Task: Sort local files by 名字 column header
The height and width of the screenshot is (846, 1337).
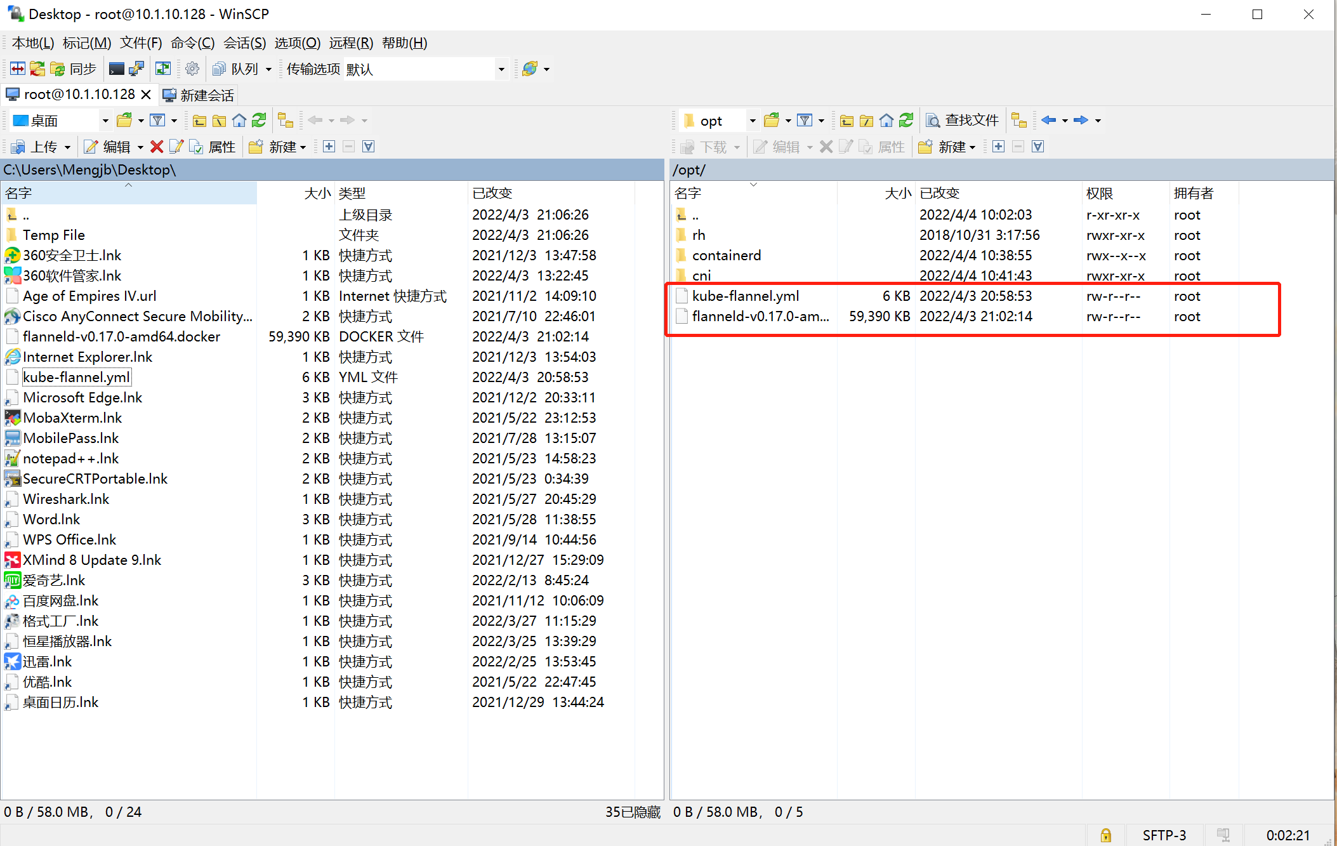Action: pos(129,193)
